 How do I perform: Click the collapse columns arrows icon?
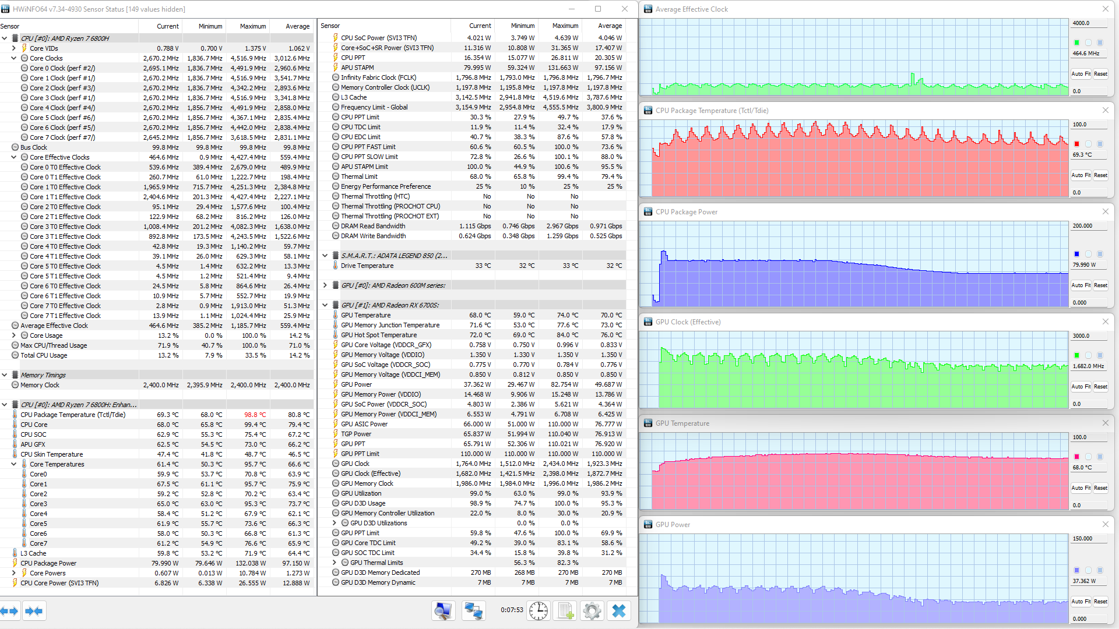[34, 611]
